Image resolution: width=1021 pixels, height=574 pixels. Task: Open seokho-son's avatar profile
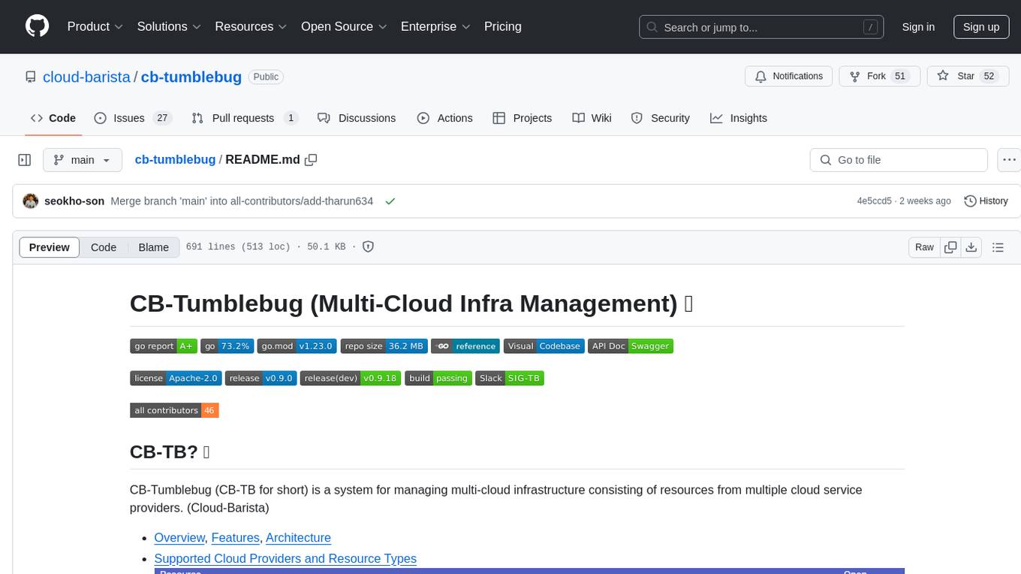tap(31, 201)
